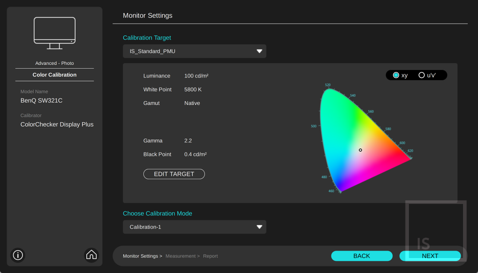Click the info icon in sidebar

[18, 255]
